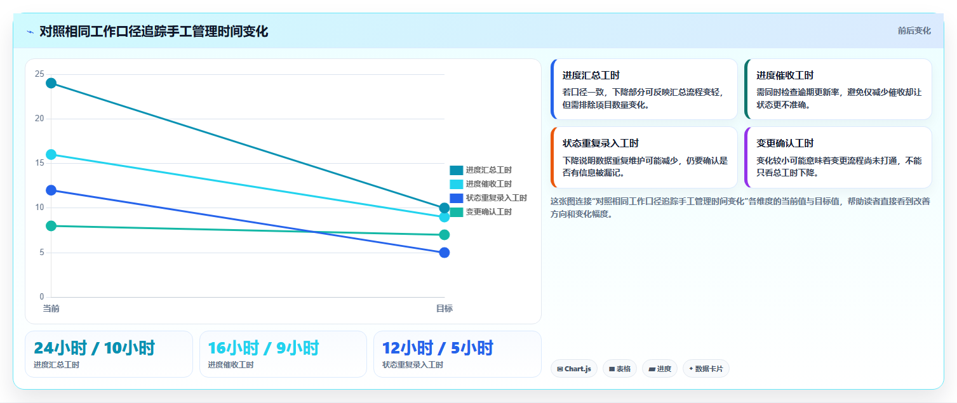The height and width of the screenshot is (403, 957).
Task: Open the 状态重复录入工时 description card
Action: pos(644,157)
